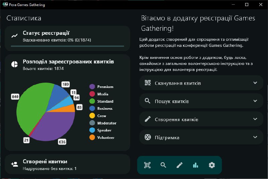The width and height of the screenshot is (268, 179).
Task: Expand the Сканування квитків section chevron
Action: pos(255,83)
